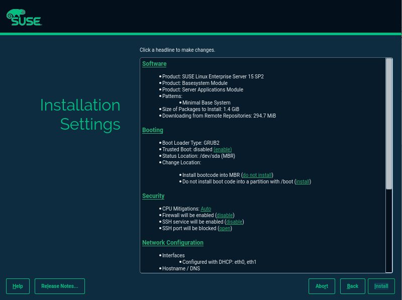Click the Release Notes... button
The image size is (402, 300).
pyautogui.click(x=60, y=286)
